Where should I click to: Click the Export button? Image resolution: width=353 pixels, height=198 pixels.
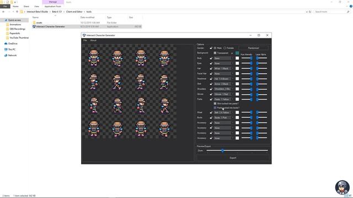click(233, 158)
